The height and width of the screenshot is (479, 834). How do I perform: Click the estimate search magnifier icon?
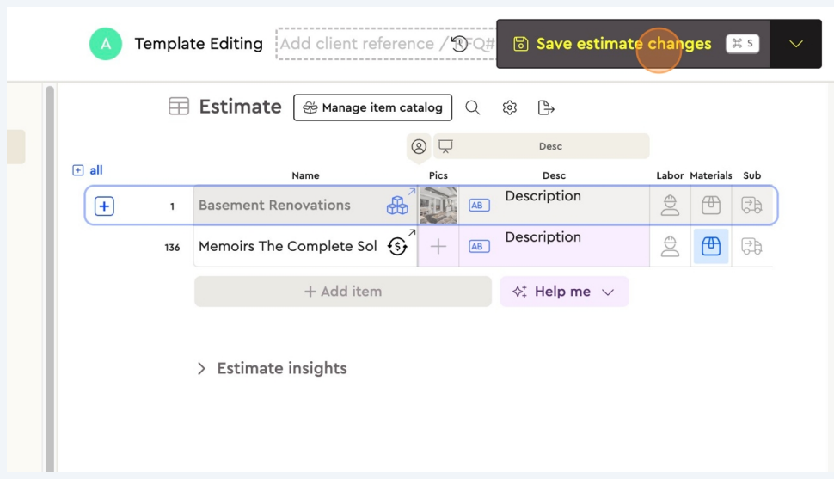(472, 107)
